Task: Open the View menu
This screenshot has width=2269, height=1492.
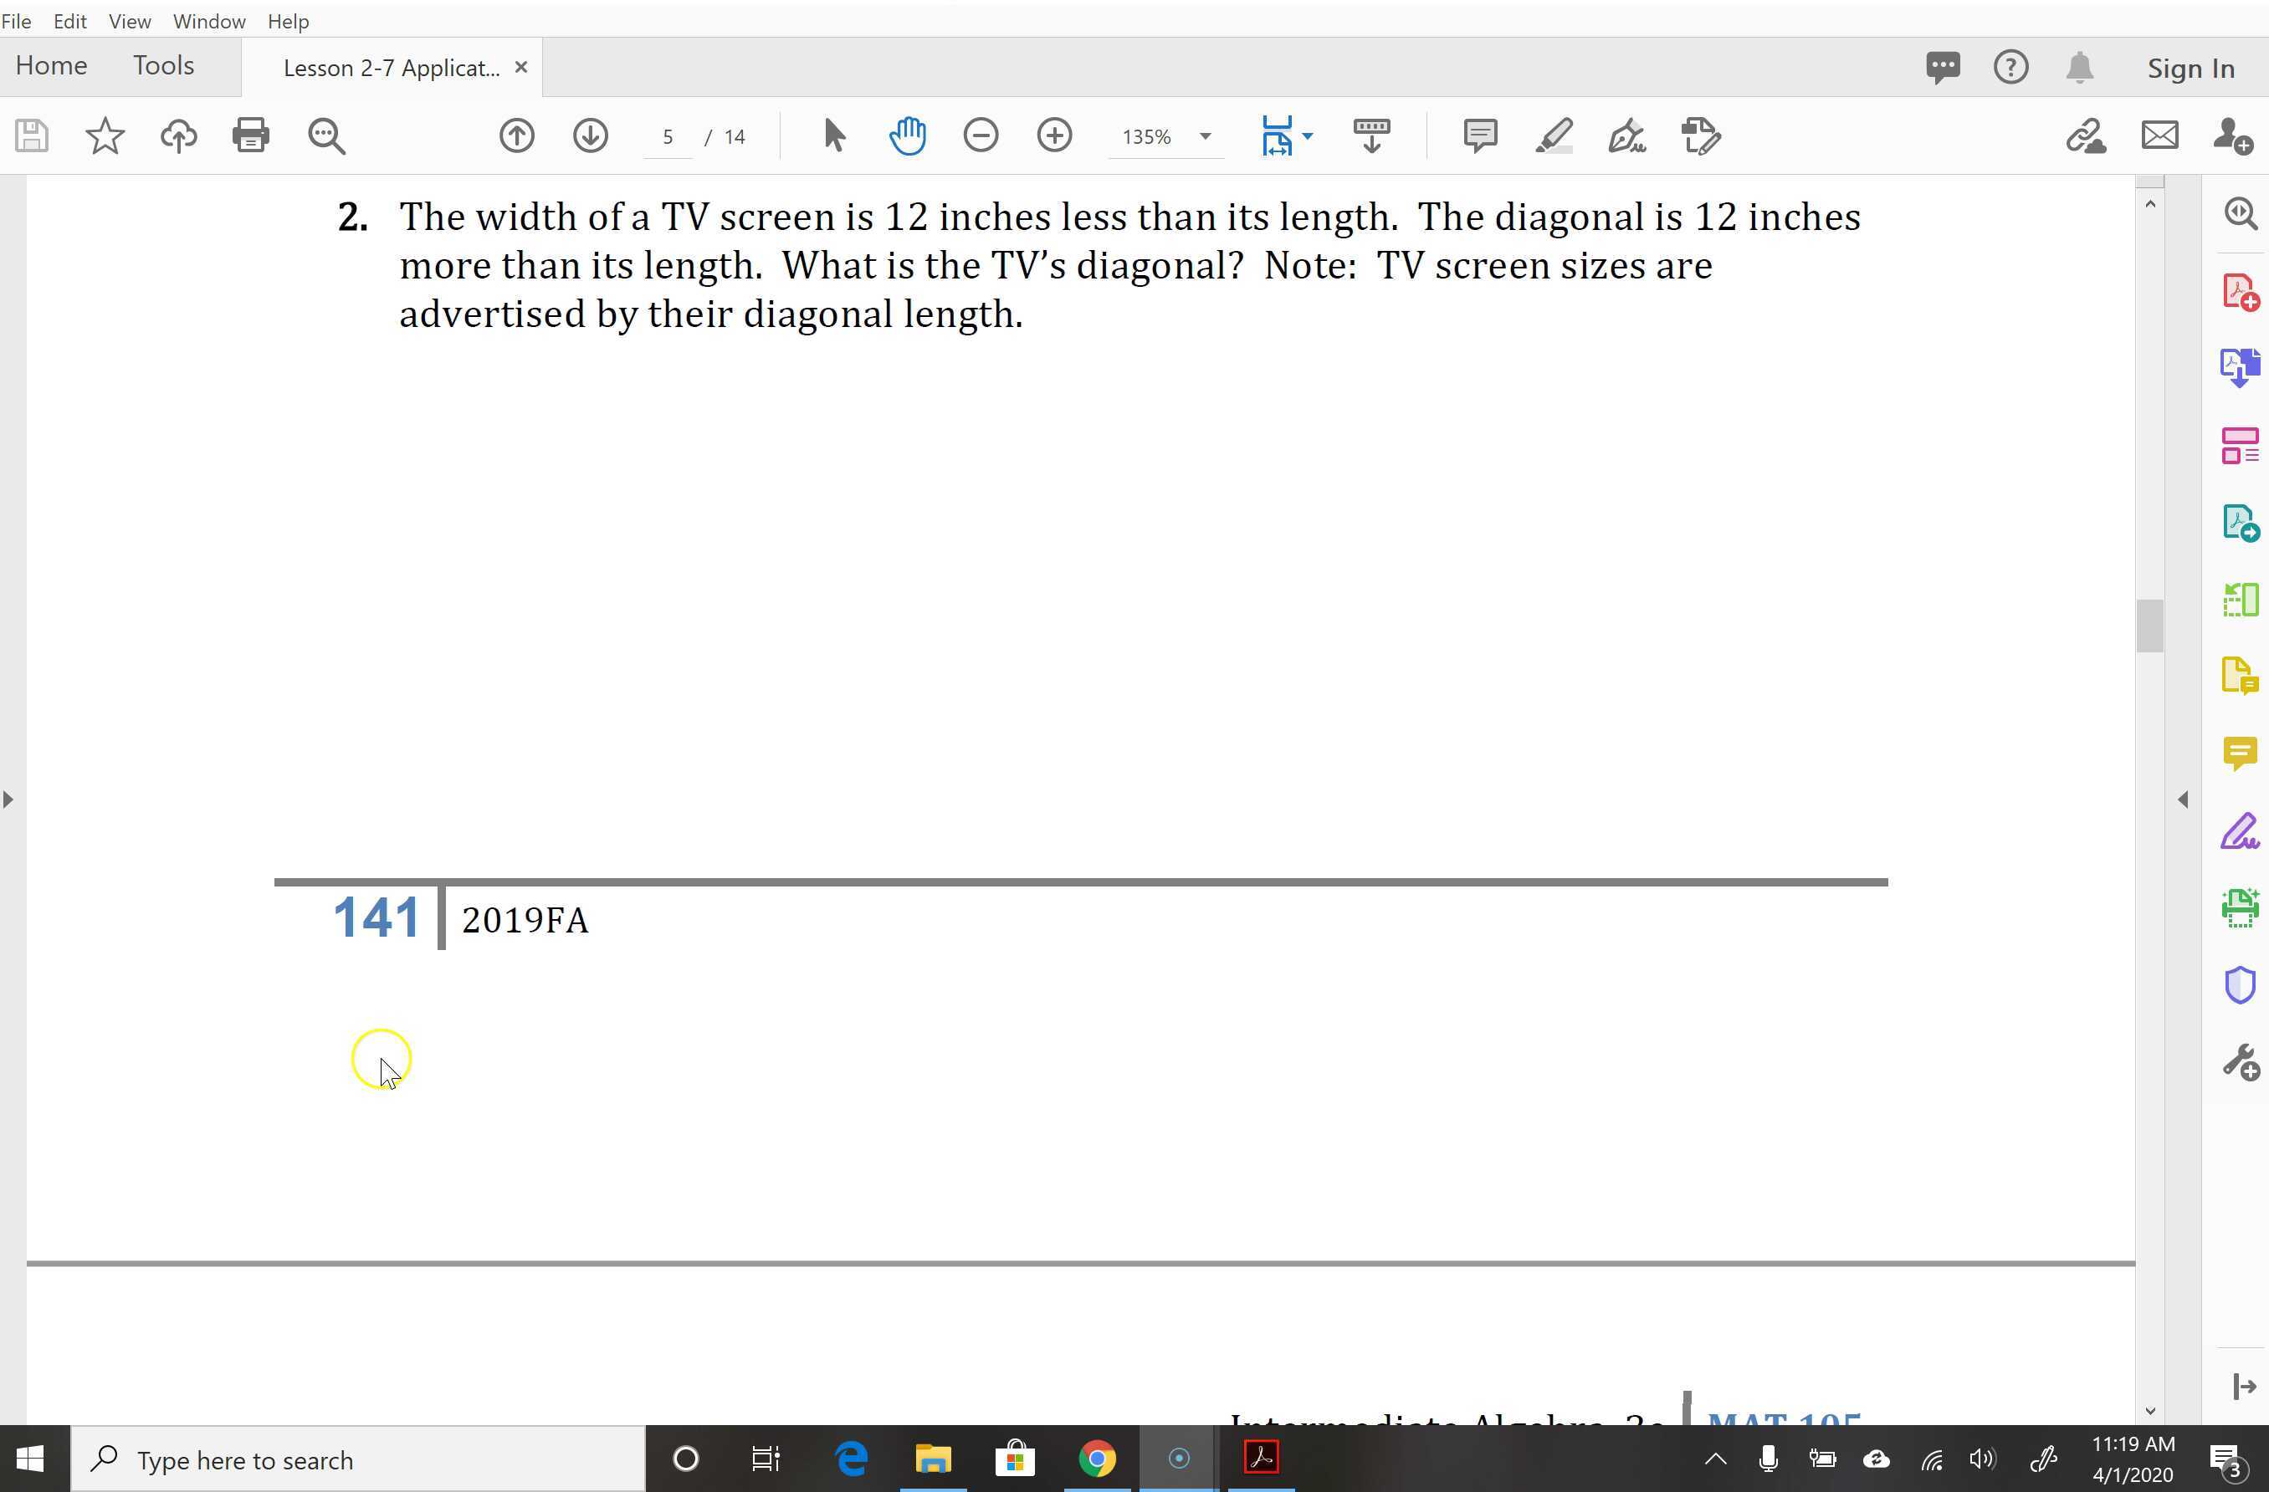Action: point(128,20)
